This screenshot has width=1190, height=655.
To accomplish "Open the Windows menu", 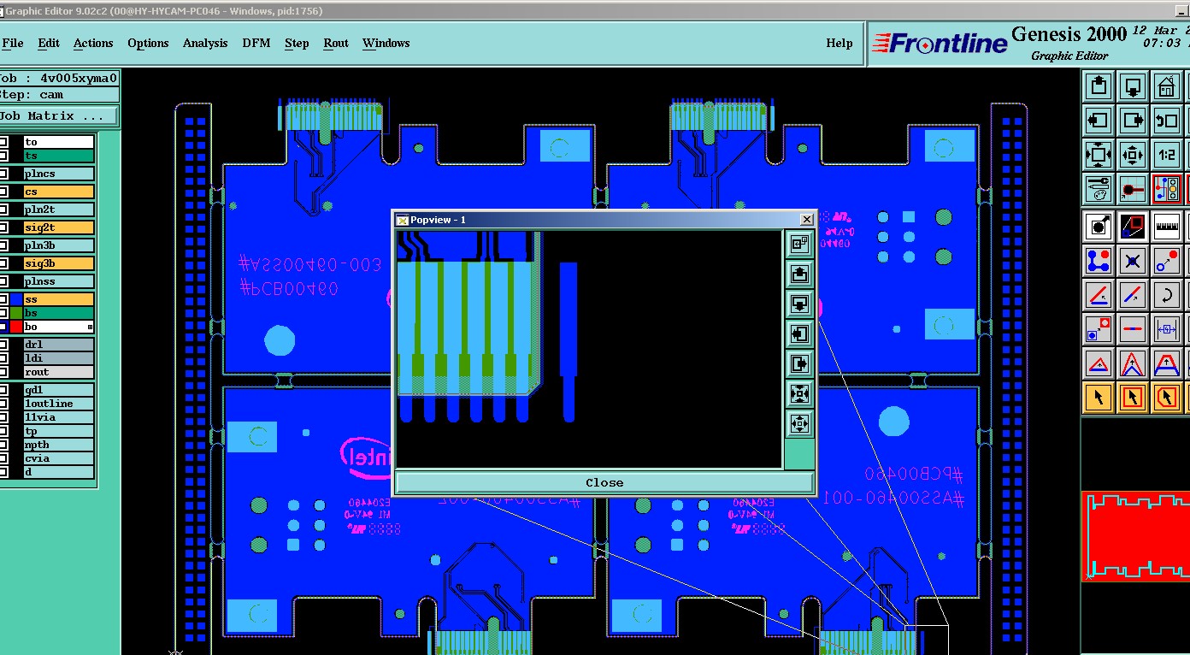I will pyautogui.click(x=386, y=43).
